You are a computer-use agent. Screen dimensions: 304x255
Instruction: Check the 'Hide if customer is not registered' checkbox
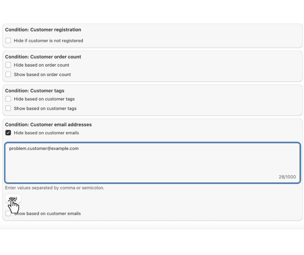[8, 40]
